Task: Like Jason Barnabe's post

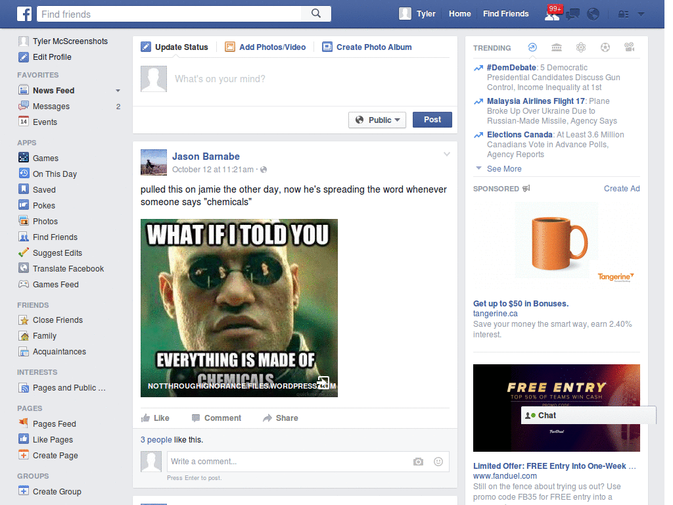Action: click(156, 418)
